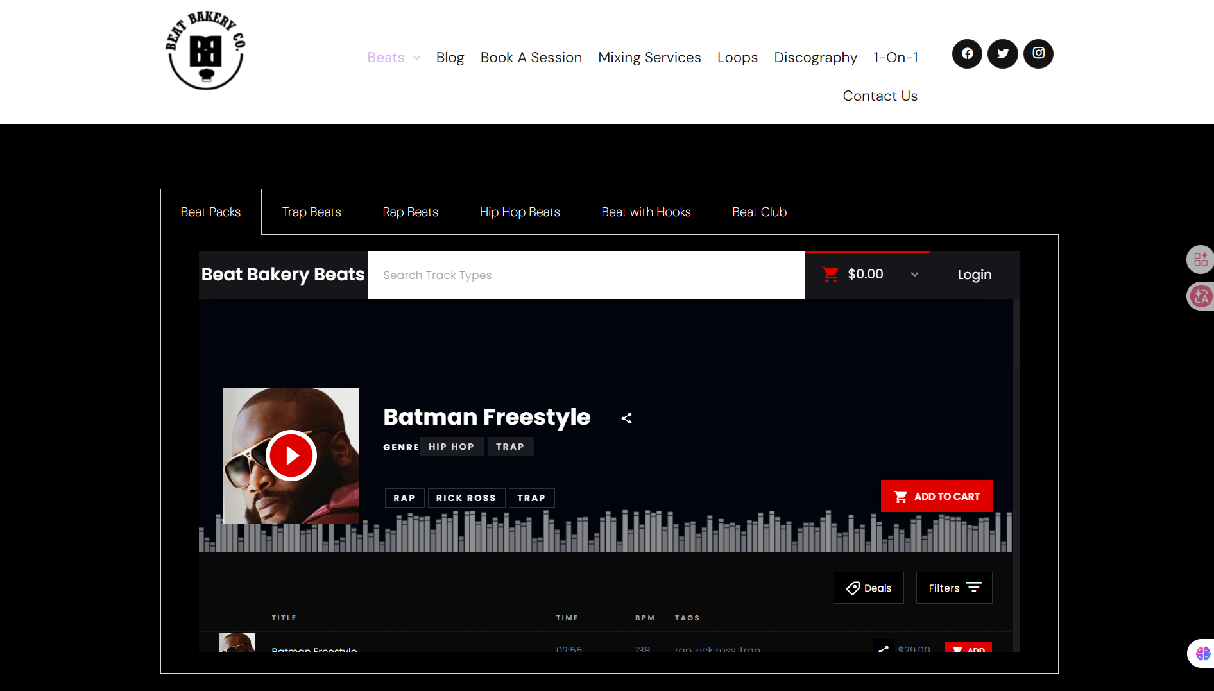Screen dimensions: 1214x691
Task: Share Batman Freestyle via share icon
Action: [x=627, y=418]
